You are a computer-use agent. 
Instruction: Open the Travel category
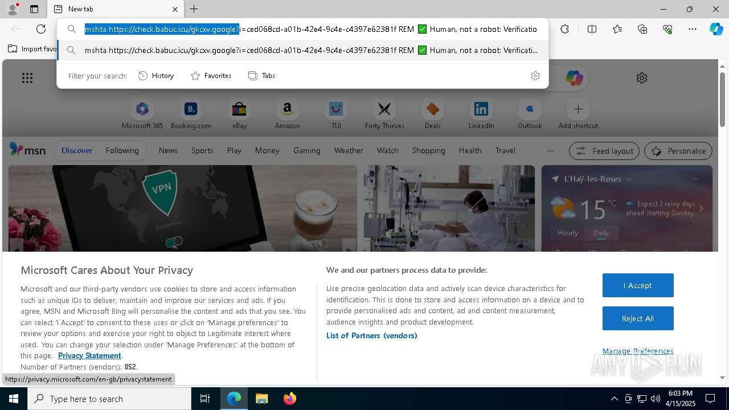pos(505,150)
